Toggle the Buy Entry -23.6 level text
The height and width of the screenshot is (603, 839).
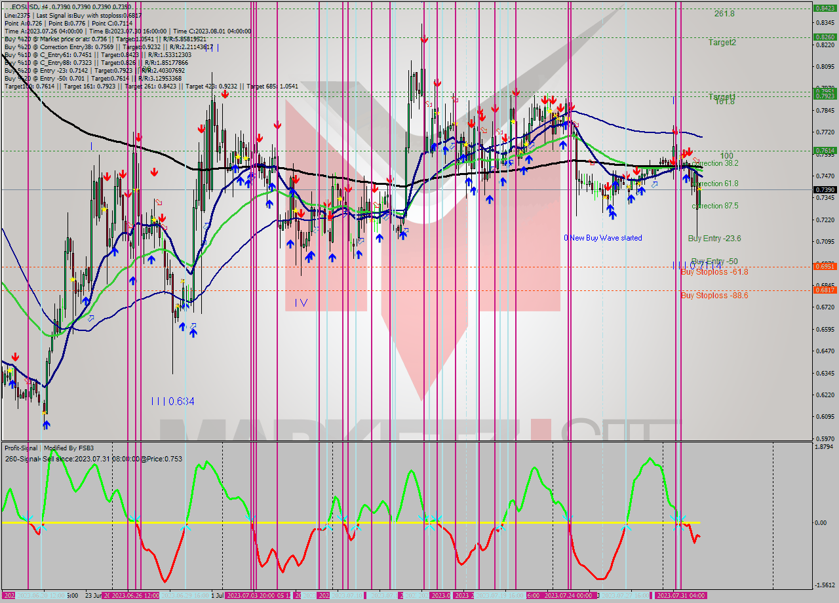tap(713, 239)
